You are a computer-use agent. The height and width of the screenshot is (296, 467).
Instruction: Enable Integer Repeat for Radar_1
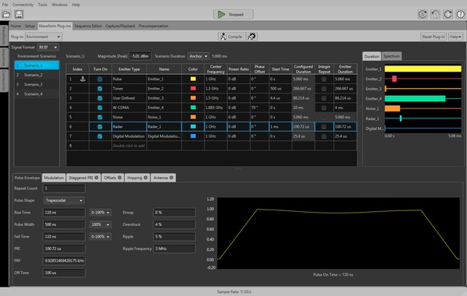(324, 127)
